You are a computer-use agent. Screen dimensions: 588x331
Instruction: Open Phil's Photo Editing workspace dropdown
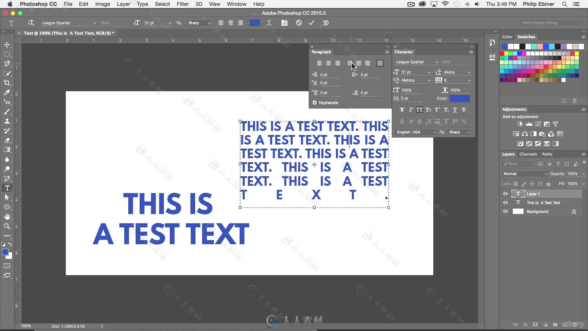pyautogui.click(x=553, y=23)
